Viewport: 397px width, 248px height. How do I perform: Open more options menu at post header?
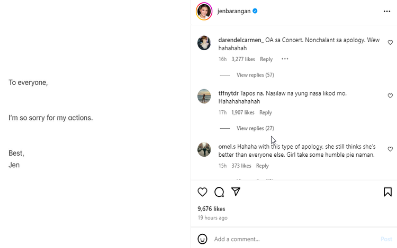387,11
